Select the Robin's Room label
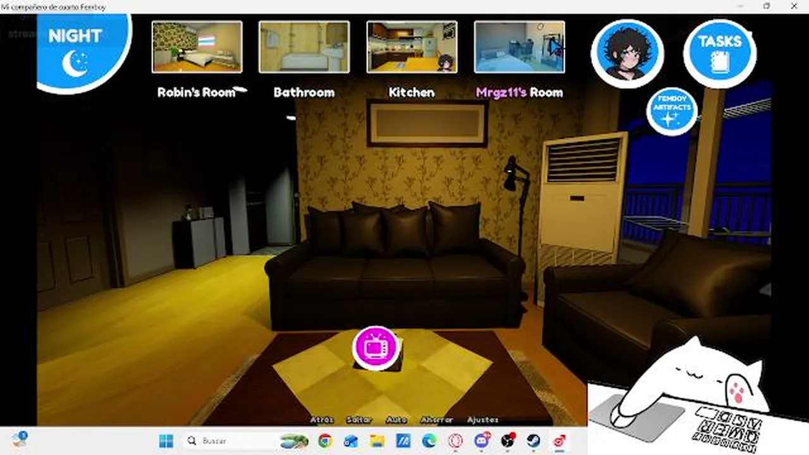 196,92
